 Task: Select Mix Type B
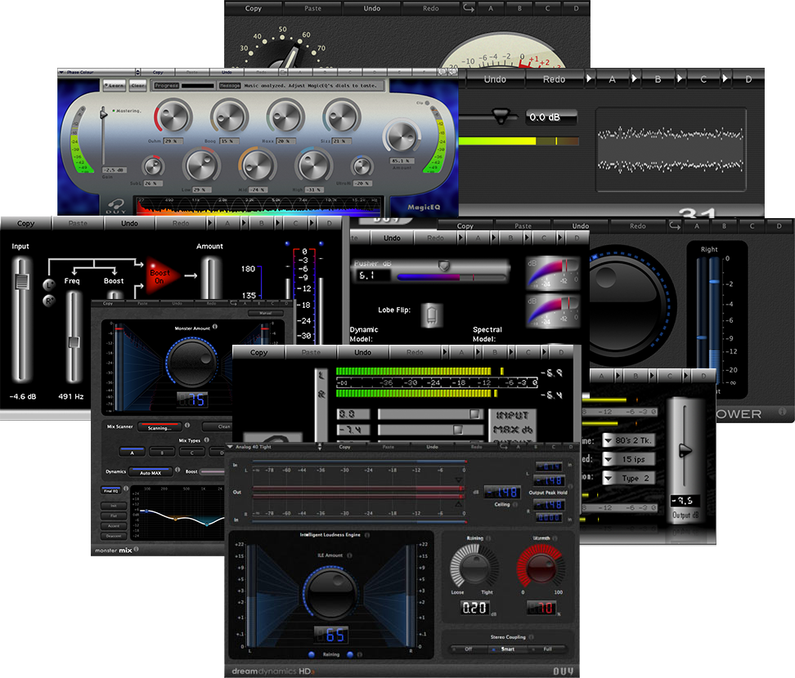coord(161,452)
